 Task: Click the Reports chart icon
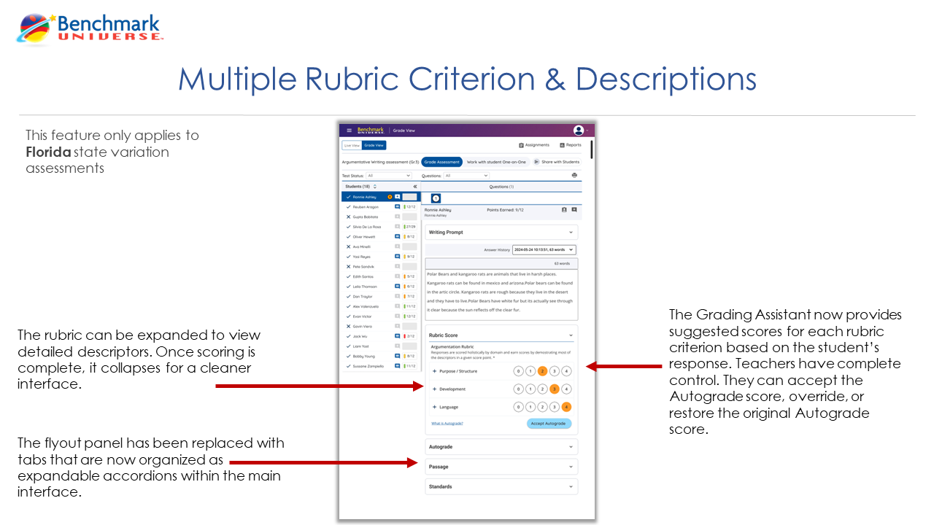(560, 145)
